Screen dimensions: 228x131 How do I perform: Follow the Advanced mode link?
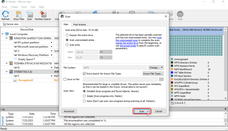pyautogui.click(x=128, y=46)
